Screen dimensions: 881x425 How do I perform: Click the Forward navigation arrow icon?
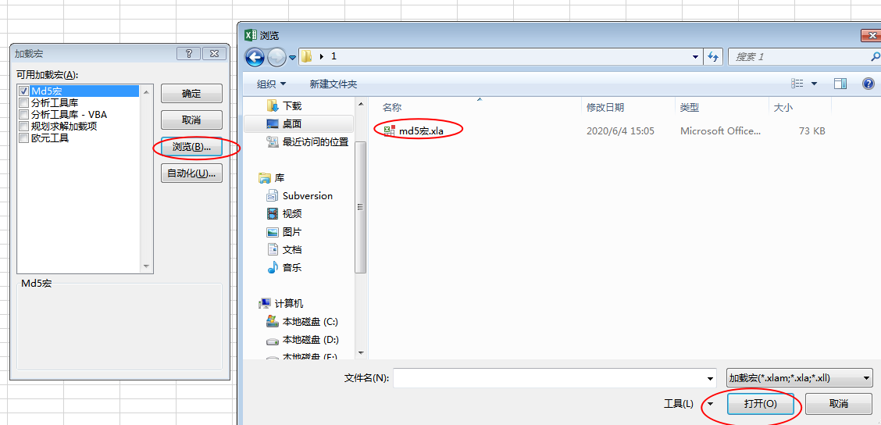276,57
